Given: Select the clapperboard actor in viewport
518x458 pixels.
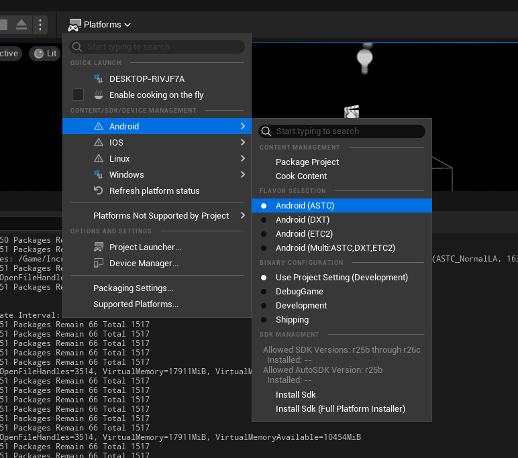Looking at the screenshot, I should click(x=352, y=112).
